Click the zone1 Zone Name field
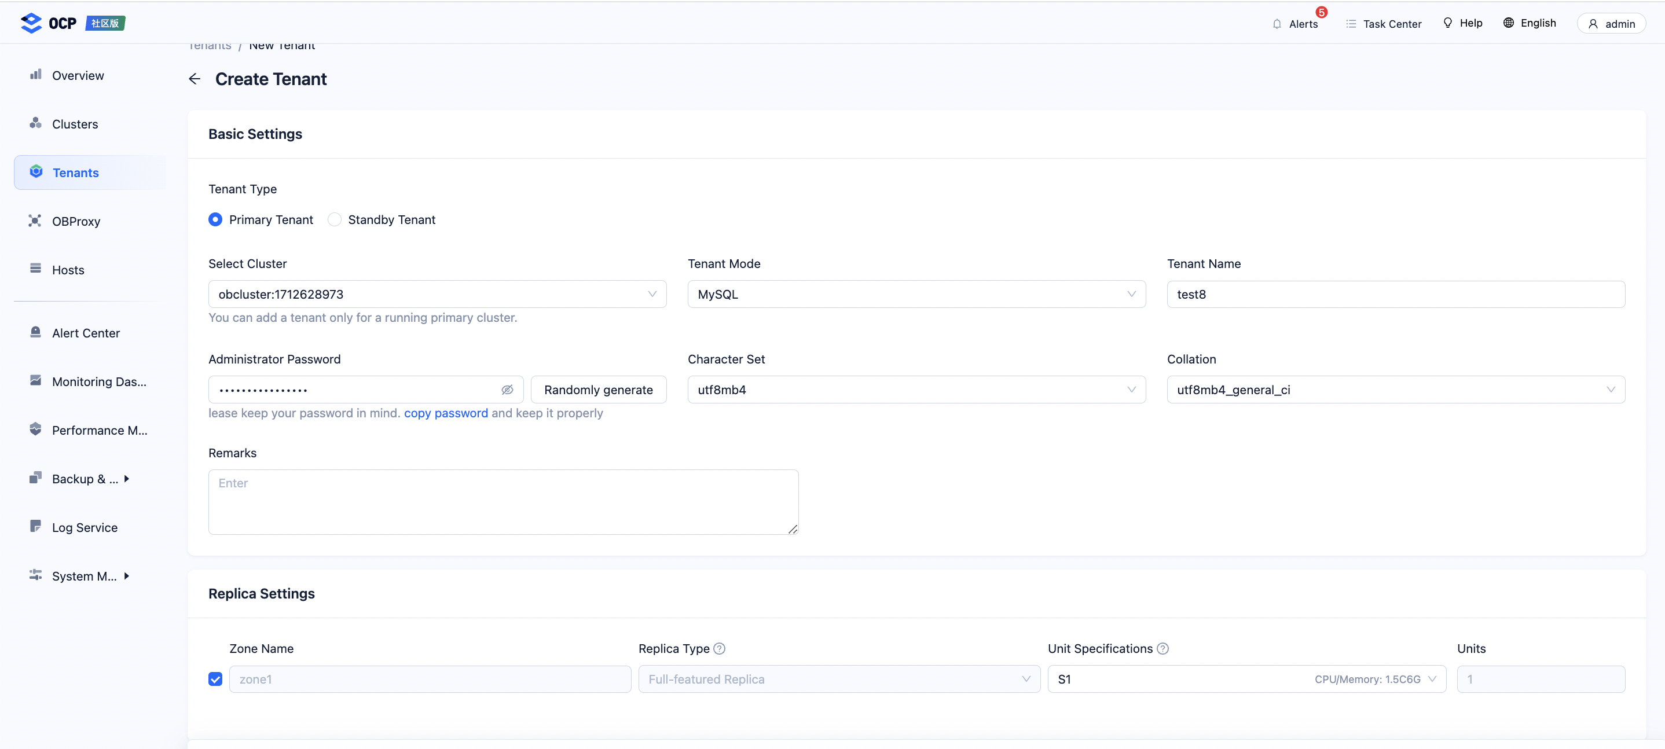The height and width of the screenshot is (749, 1665). click(430, 679)
